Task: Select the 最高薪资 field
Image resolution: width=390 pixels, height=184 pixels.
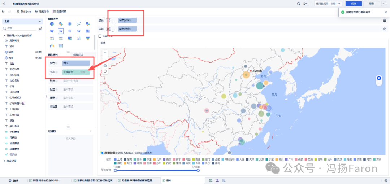Action: click(x=14, y=149)
